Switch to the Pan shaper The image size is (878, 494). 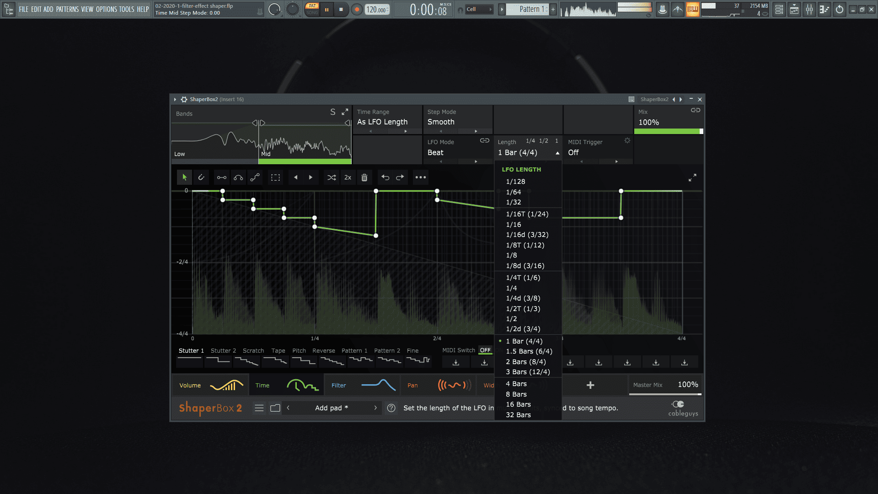click(438, 385)
